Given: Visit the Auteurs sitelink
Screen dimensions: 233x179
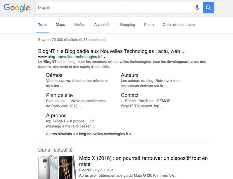Looking at the screenshot, I should [129, 75].
